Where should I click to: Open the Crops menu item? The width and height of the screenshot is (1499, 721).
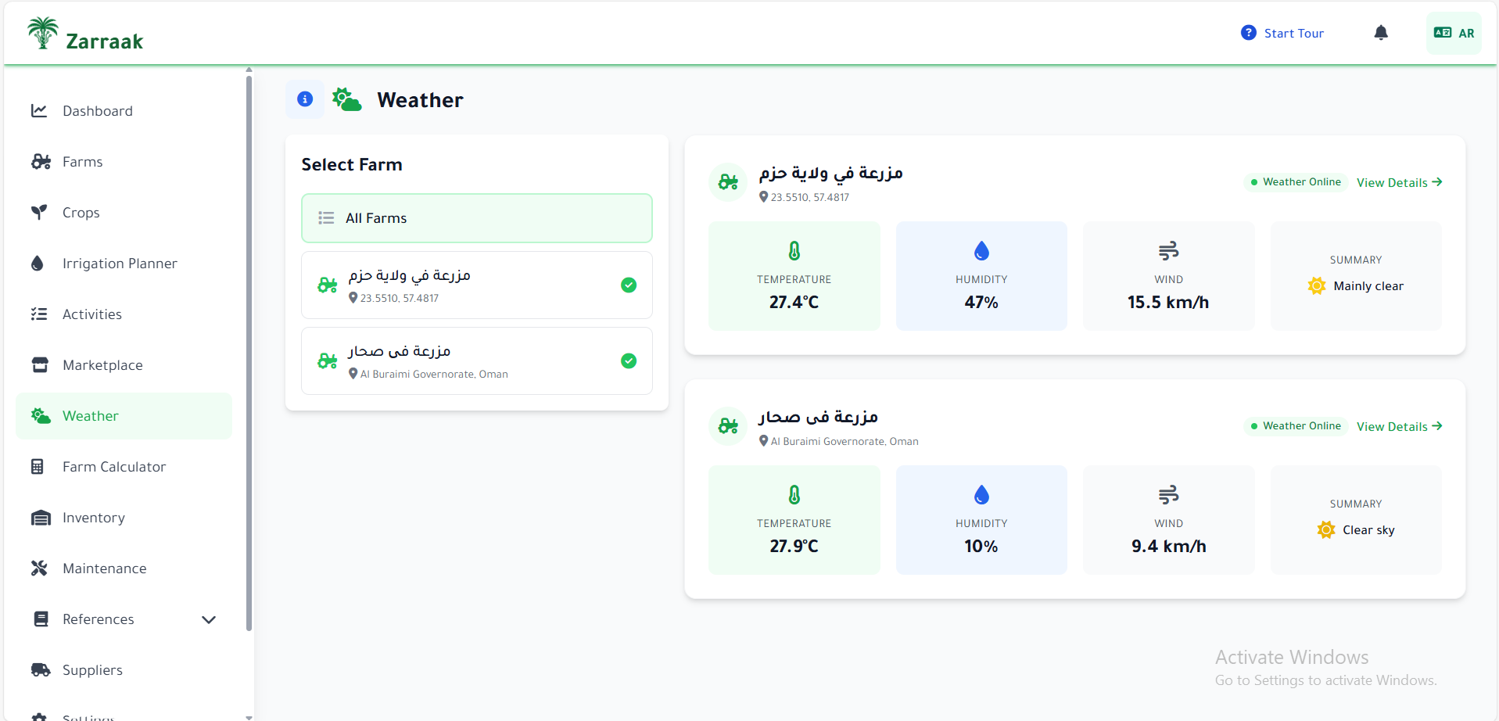tap(81, 213)
